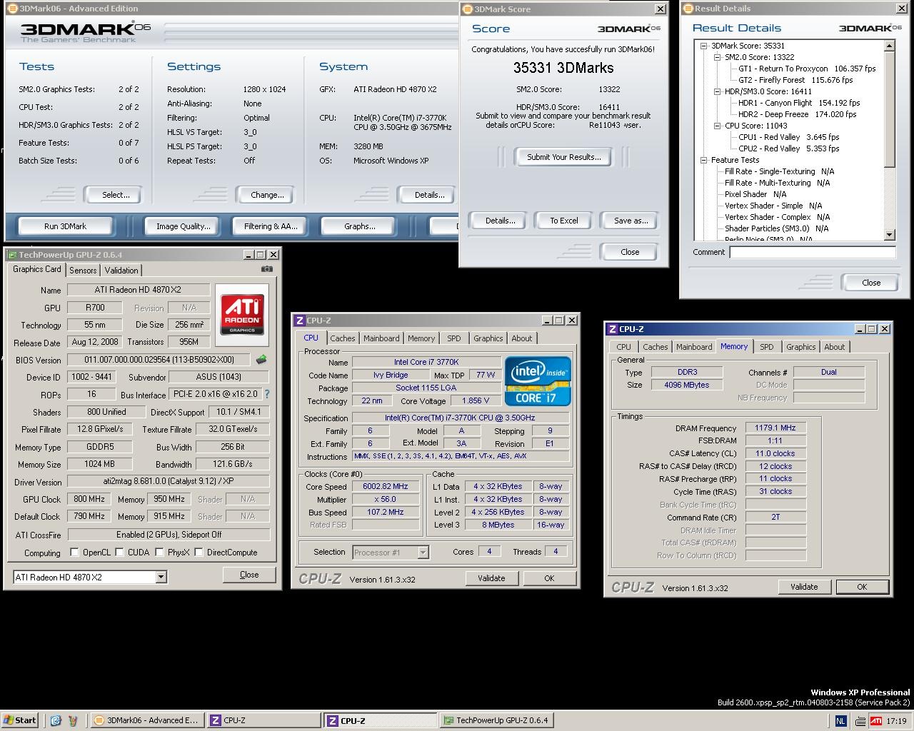
Task: Click the Submit Your Results button
Action: tap(563, 157)
